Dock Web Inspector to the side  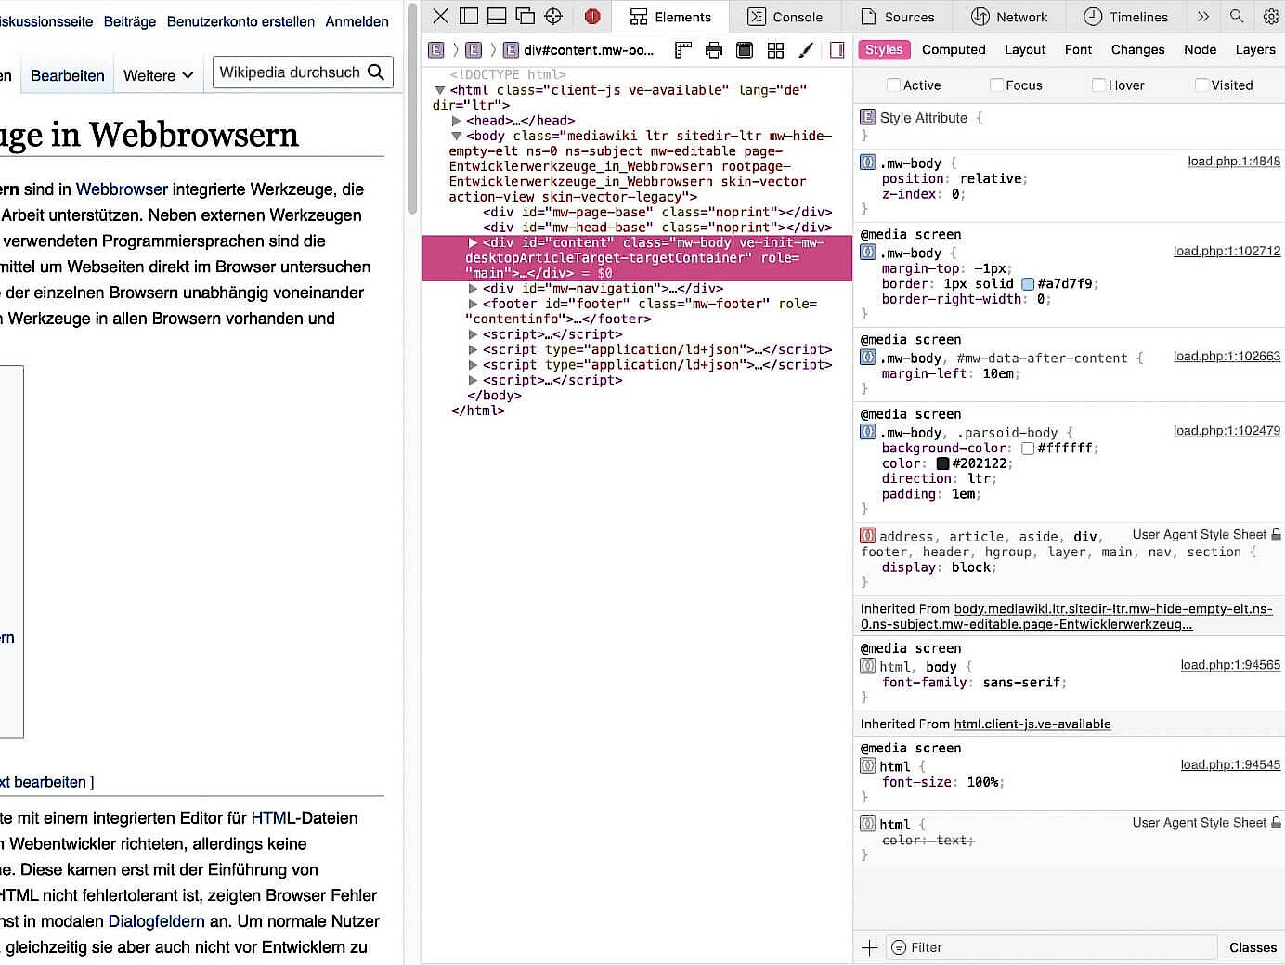click(469, 16)
